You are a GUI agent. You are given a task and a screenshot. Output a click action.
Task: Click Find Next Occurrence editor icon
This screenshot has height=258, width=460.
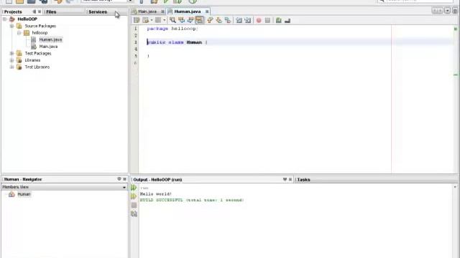(x=190, y=20)
